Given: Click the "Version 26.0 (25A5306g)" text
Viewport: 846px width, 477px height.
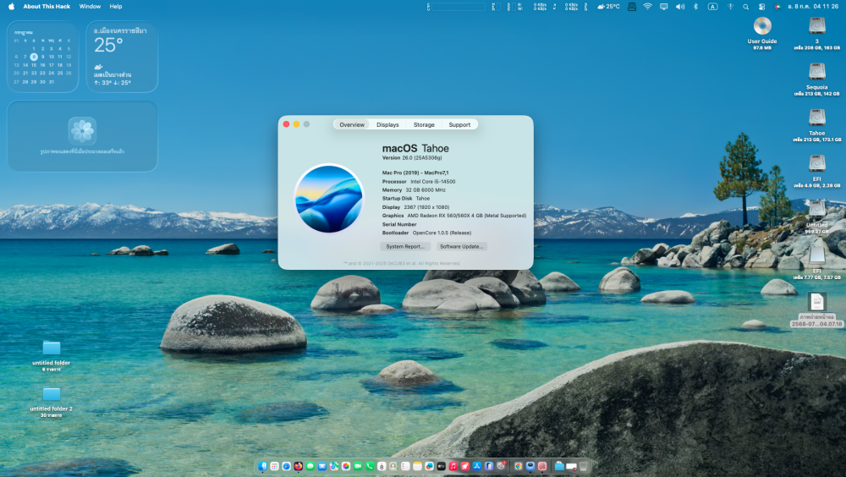Looking at the screenshot, I should (x=412, y=158).
